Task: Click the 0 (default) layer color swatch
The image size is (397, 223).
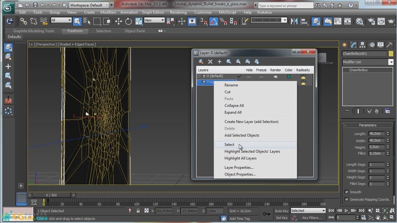Action: tap(289, 76)
